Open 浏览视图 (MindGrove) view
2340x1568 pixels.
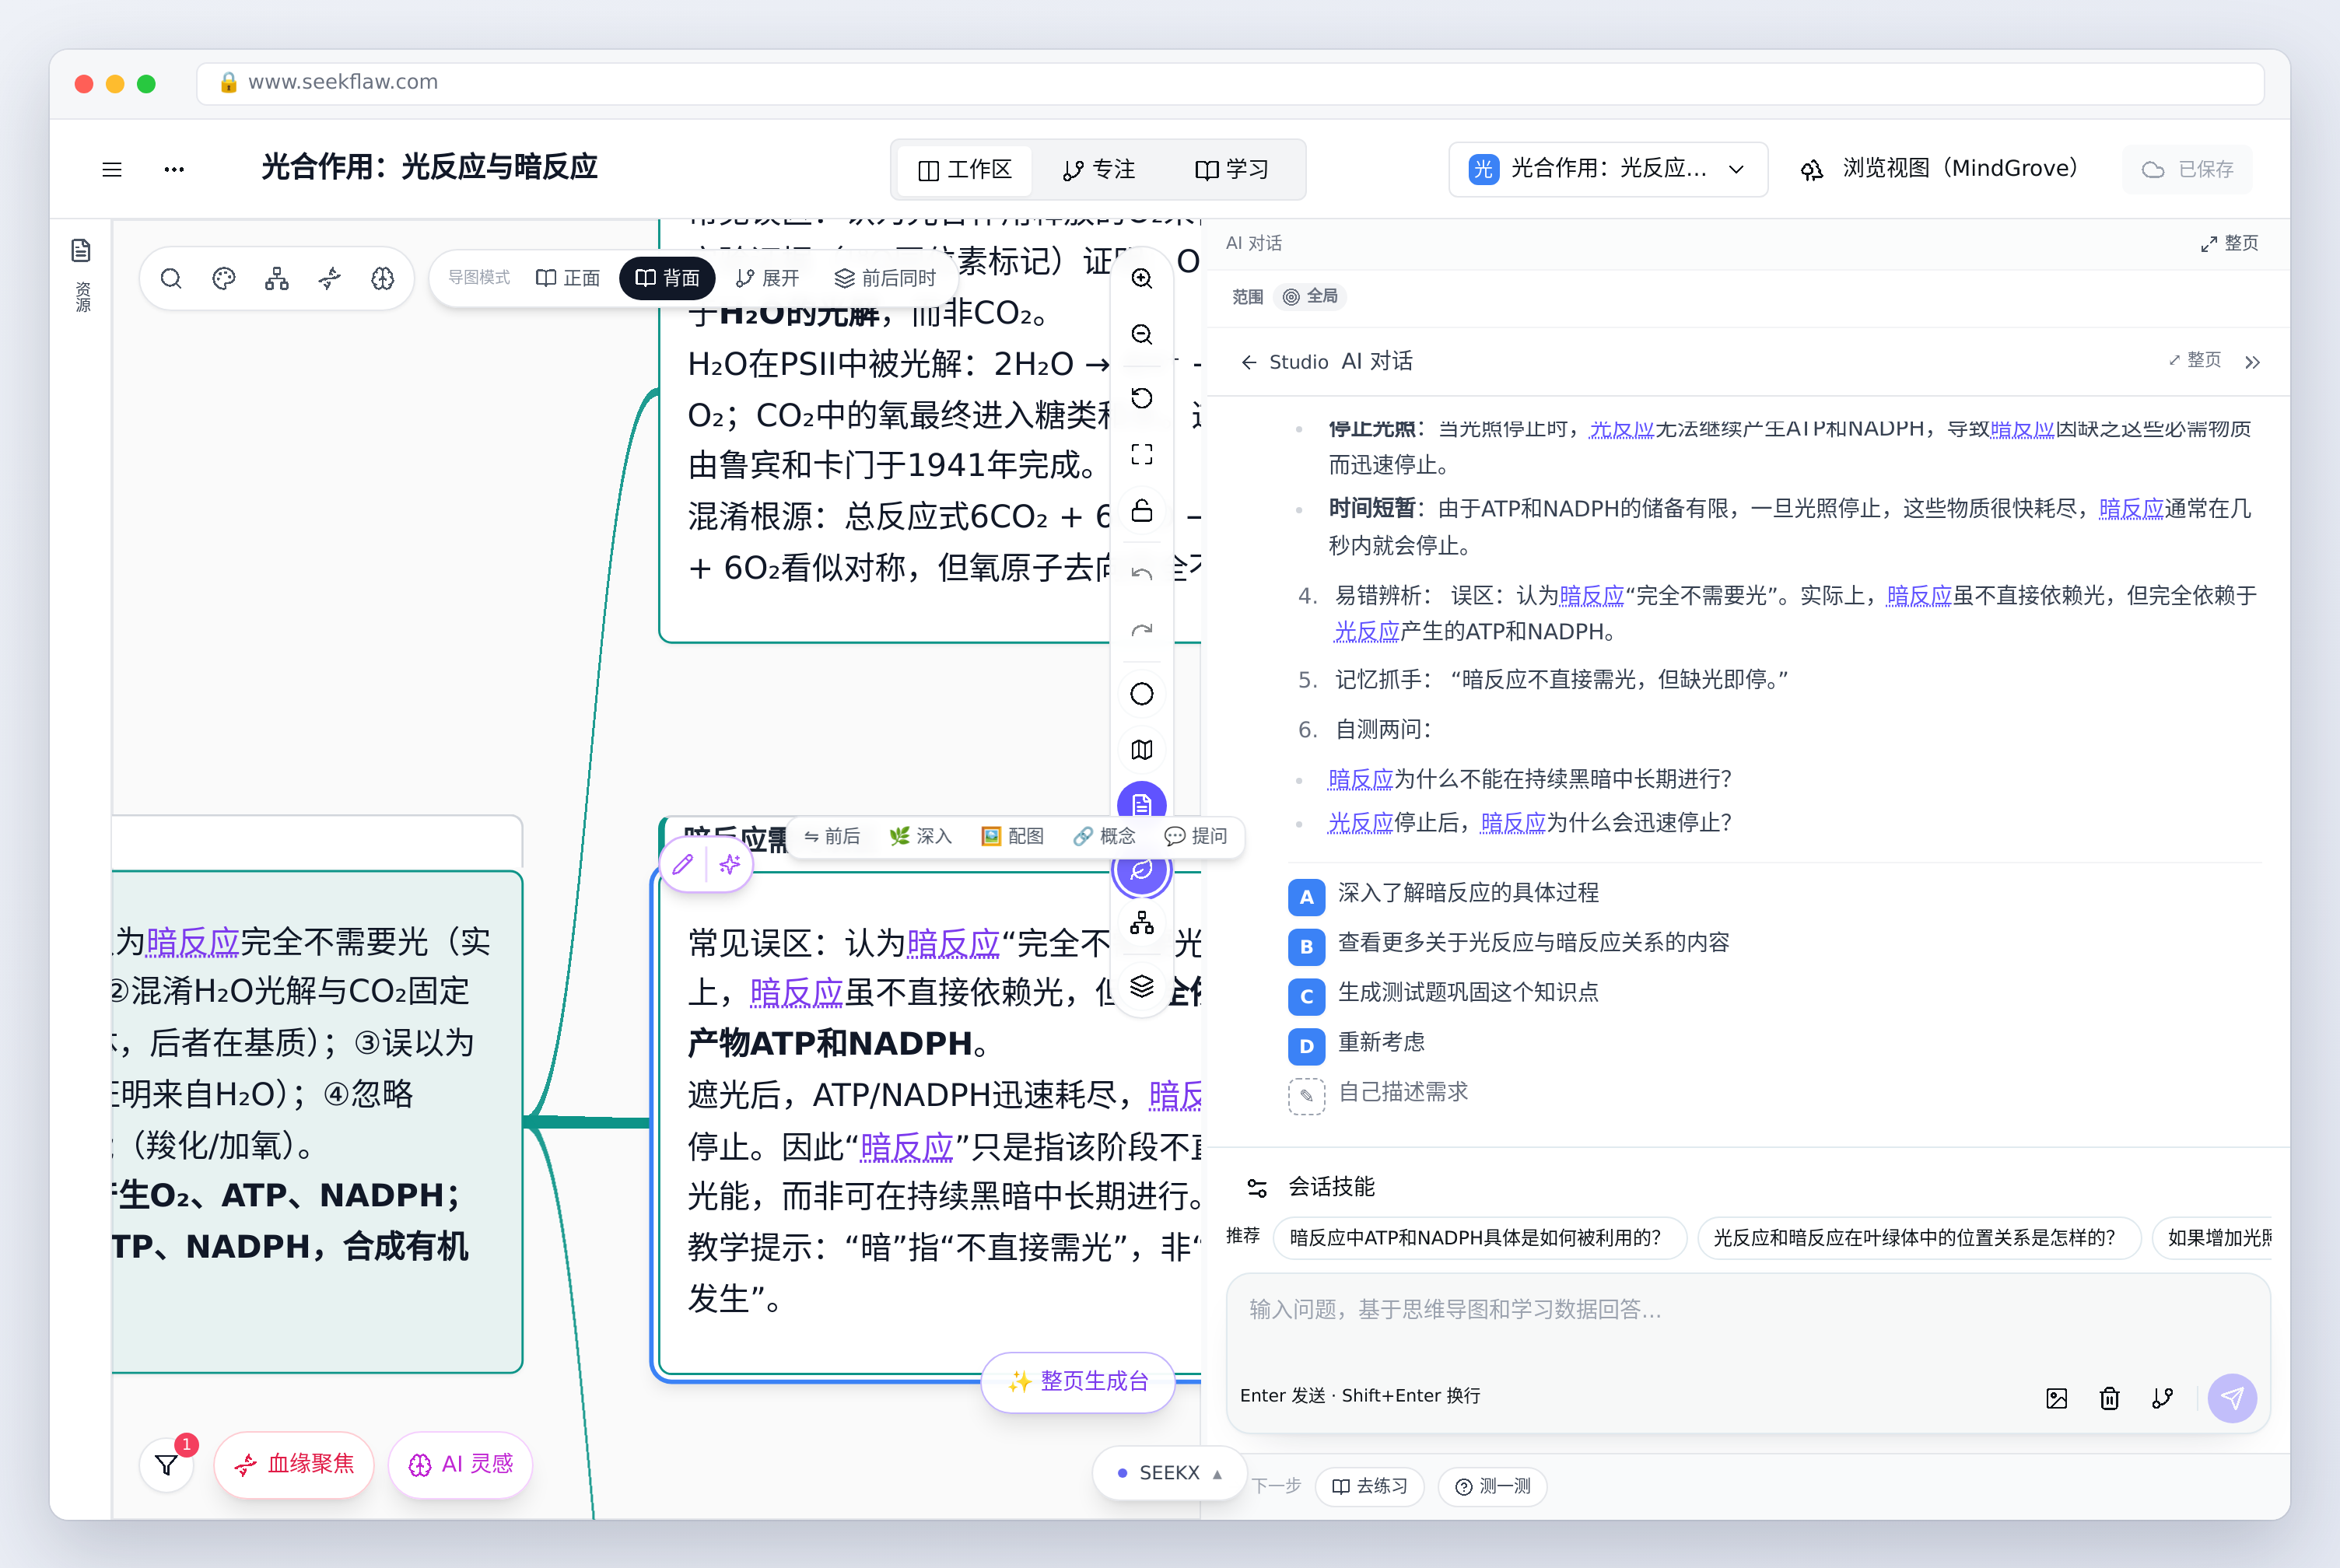click(1939, 169)
